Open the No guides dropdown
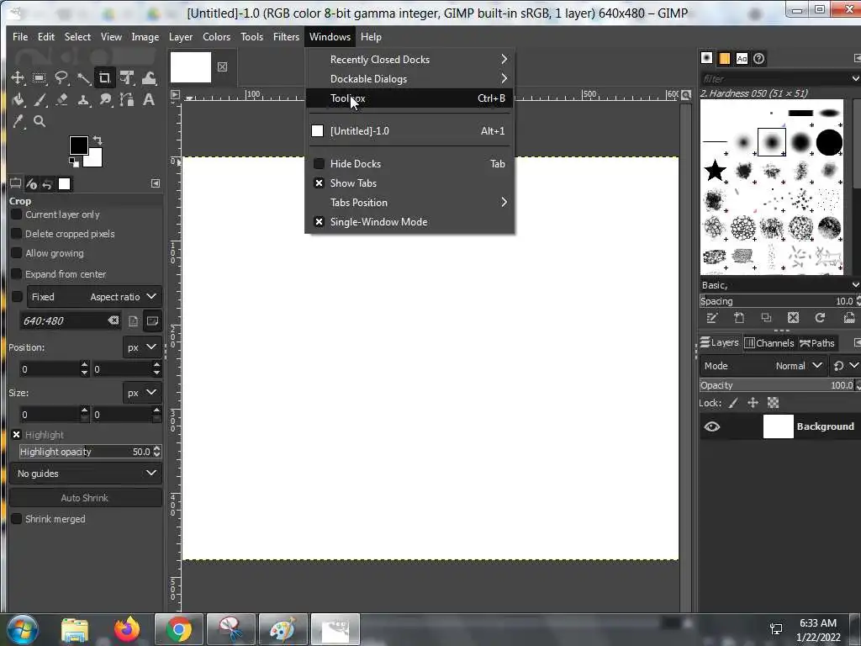The width and height of the screenshot is (861, 646). click(86, 473)
